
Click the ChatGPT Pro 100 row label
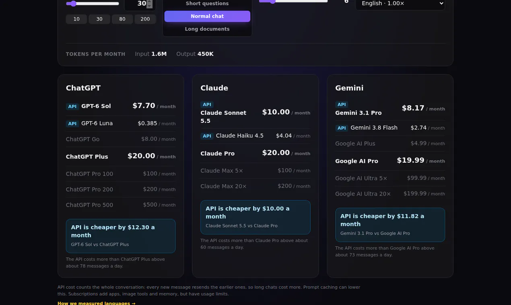click(x=89, y=174)
